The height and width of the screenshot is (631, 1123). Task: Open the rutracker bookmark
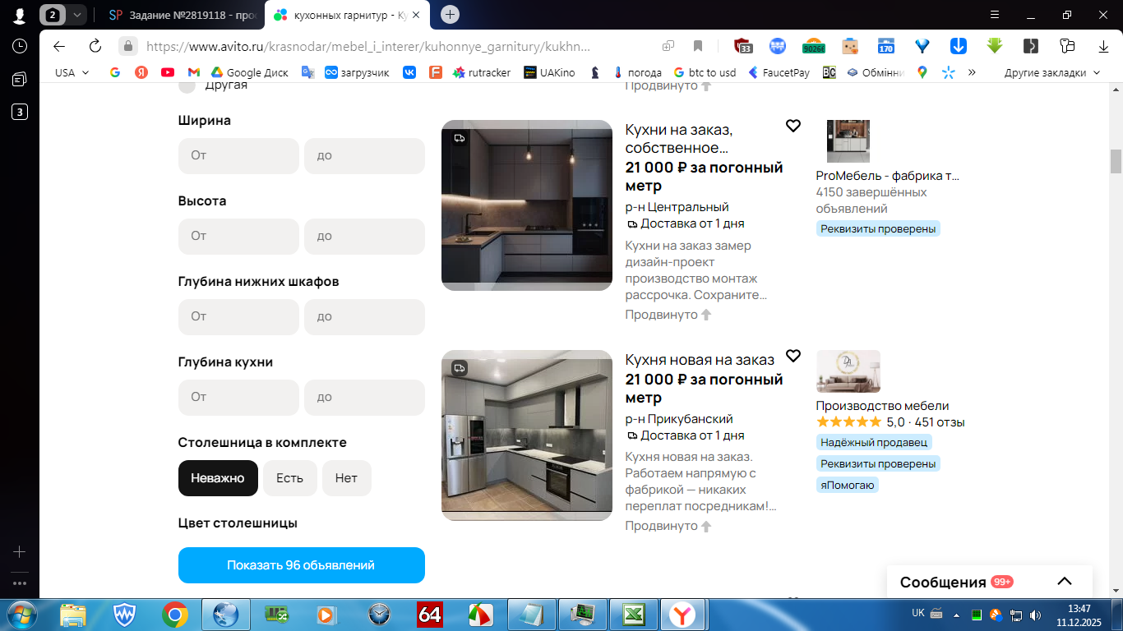[481, 72]
